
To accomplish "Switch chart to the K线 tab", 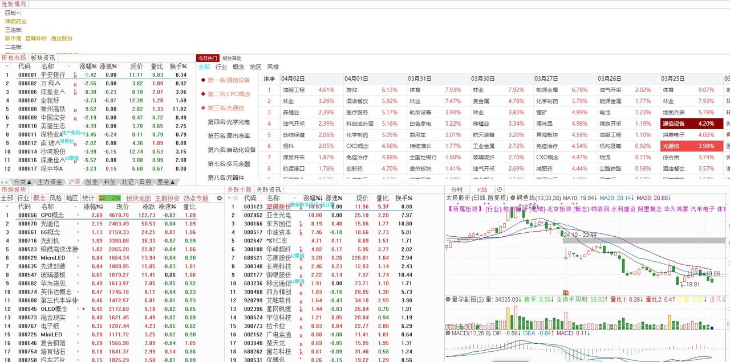I will click(482, 190).
